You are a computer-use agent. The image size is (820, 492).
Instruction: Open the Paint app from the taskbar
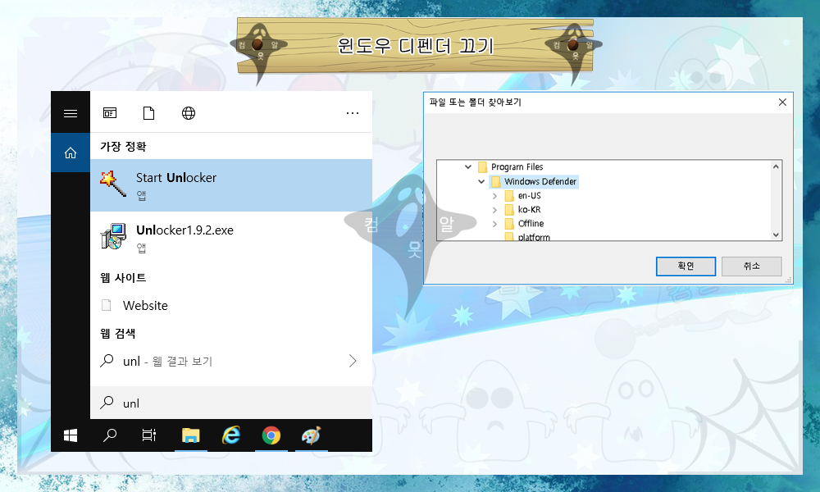pos(311,435)
